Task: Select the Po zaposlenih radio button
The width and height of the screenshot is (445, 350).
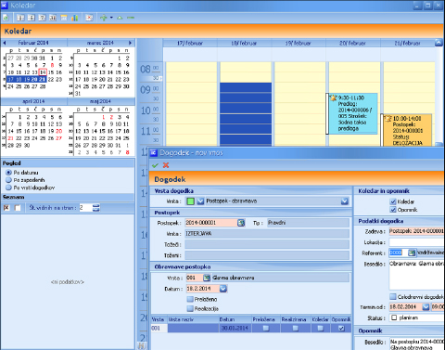Action: pos(8,180)
